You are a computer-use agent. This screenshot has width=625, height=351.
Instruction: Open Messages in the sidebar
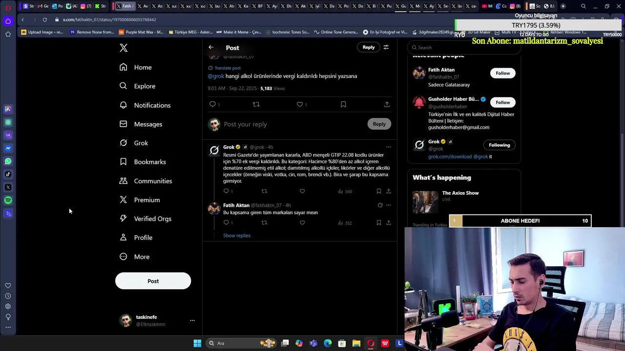(141, 124)
